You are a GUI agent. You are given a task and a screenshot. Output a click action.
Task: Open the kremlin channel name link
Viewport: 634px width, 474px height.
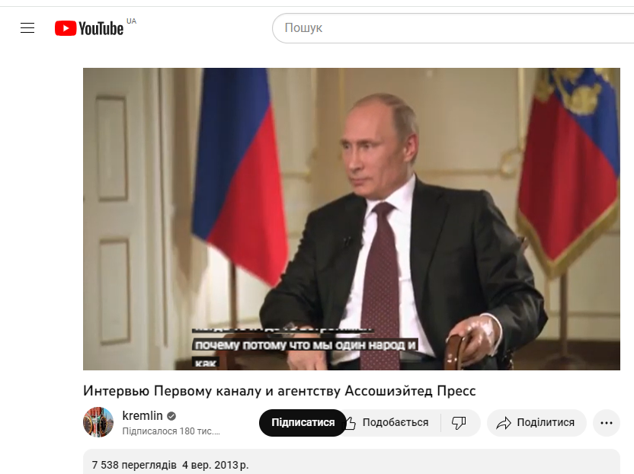coord(142,415)
